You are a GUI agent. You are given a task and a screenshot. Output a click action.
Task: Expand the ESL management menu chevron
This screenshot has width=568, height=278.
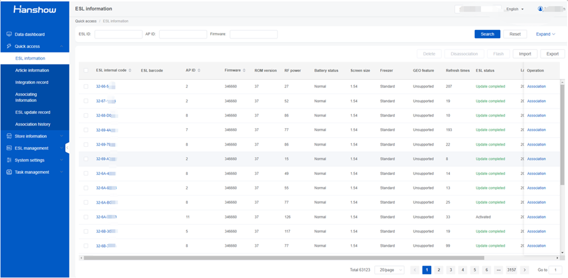[x=62, y=148]
